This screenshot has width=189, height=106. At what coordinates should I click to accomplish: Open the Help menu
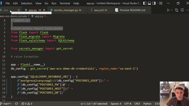click(x=76, y=3)
